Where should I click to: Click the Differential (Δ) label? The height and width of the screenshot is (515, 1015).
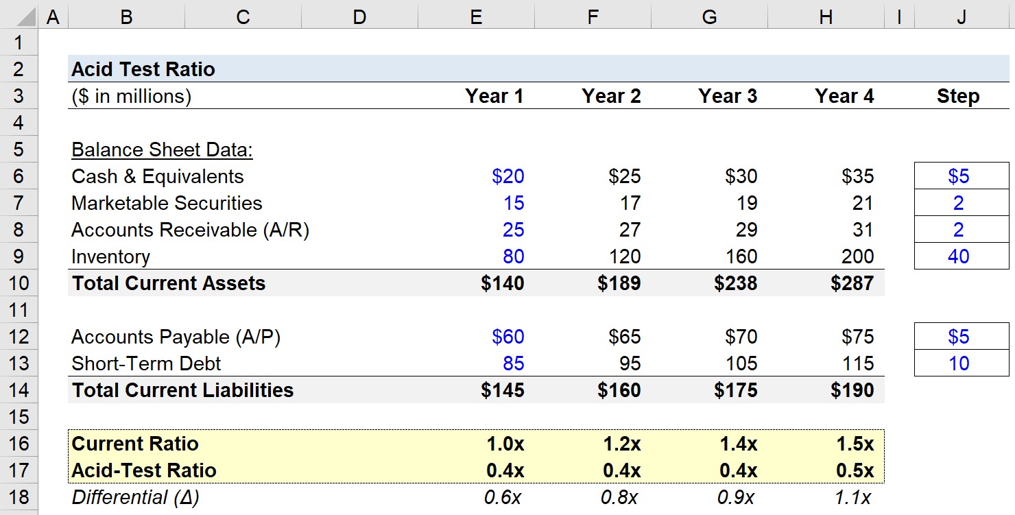click(135, 497)
